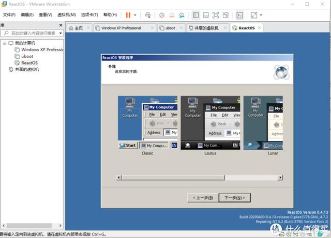Viewport: 331px width, 238px height.
Task: Switch to the uboot tab
Action: (170, 28)
